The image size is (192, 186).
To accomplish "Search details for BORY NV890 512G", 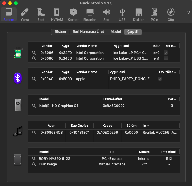I will coord(34,159).
